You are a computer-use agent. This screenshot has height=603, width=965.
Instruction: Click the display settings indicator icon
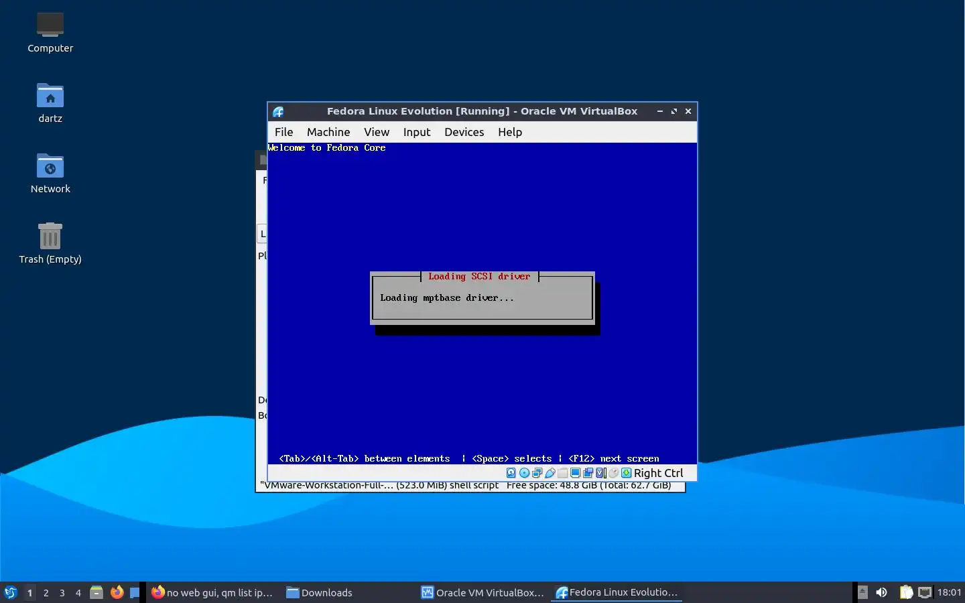tap(575, 473)
